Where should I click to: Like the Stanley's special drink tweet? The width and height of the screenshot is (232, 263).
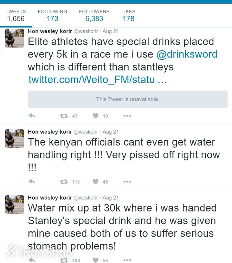point(96,260)
